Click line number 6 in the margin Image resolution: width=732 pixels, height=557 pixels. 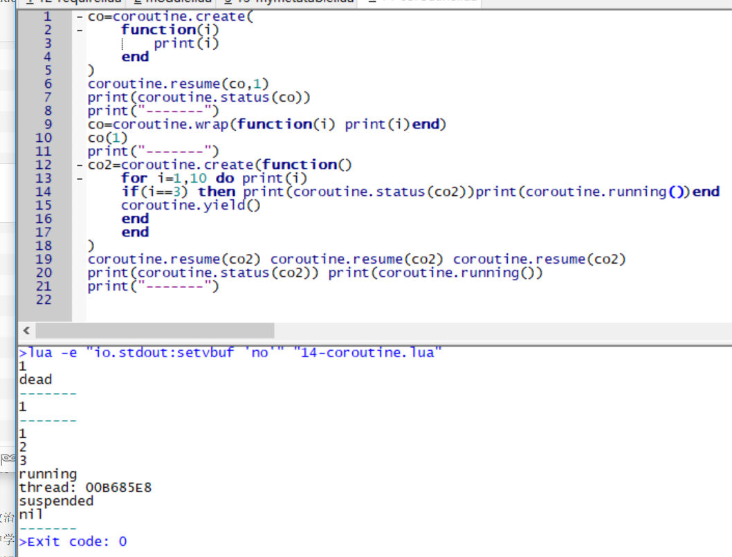coord(48,84)
